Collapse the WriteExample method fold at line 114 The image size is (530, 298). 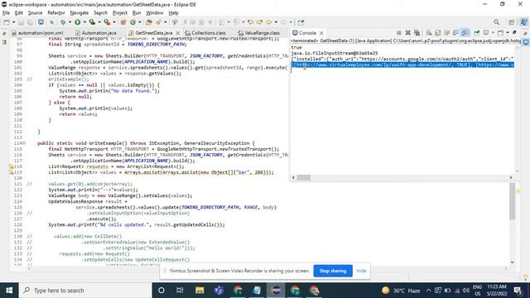[x=24, y=143]
